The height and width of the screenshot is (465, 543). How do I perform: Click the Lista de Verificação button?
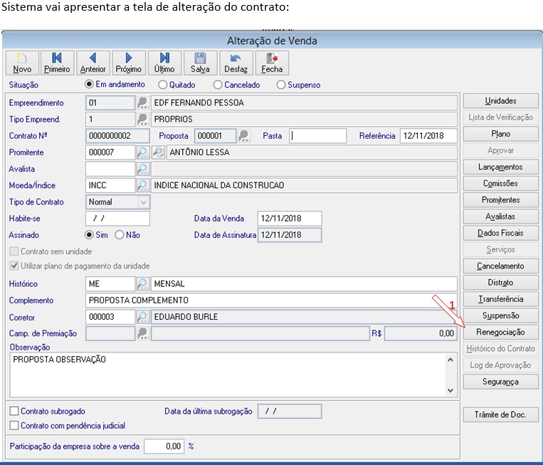(500, 117)
